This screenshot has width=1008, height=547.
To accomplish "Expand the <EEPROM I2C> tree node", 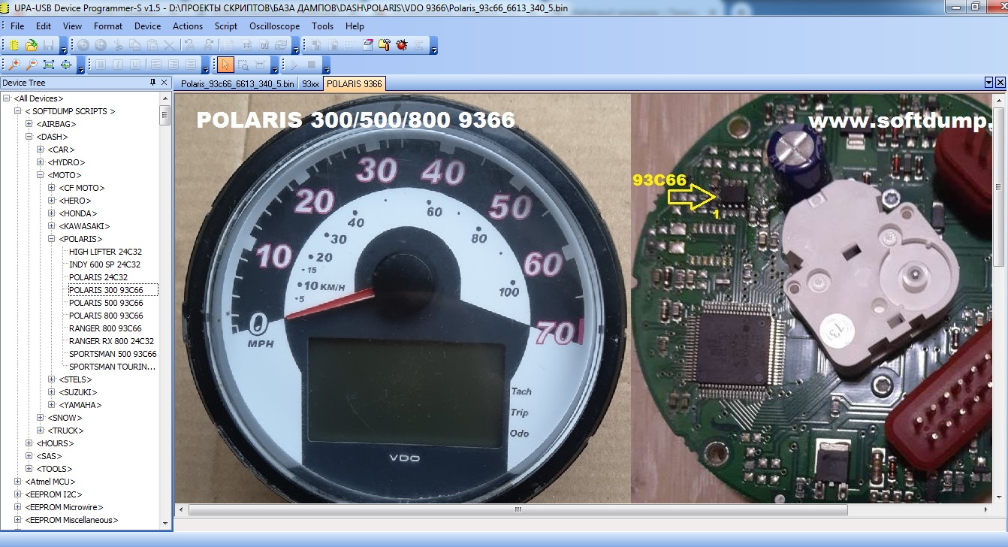I will (x=18, y=494).
